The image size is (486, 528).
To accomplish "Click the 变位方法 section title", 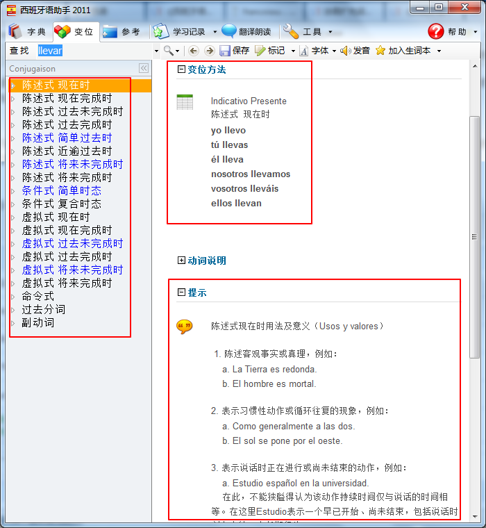I will 207,69.
